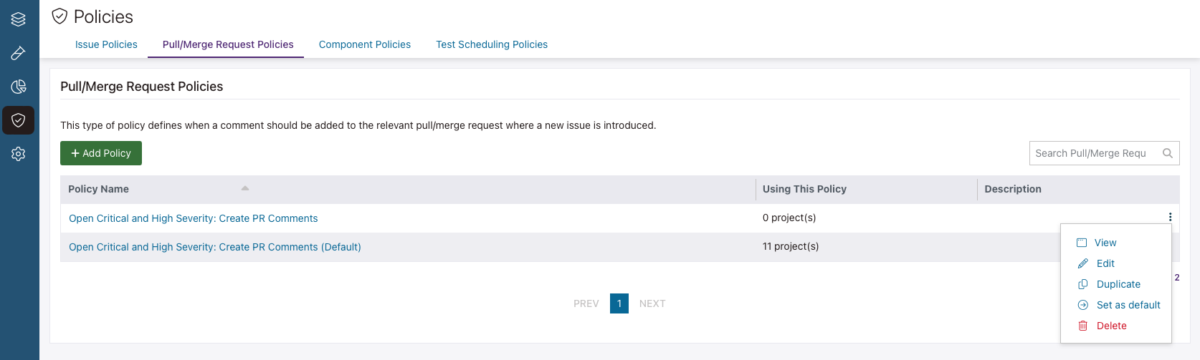Focus the Search Pull/Merge Request field
This screenshot has height=360, width=1200.
(1091, 153)
